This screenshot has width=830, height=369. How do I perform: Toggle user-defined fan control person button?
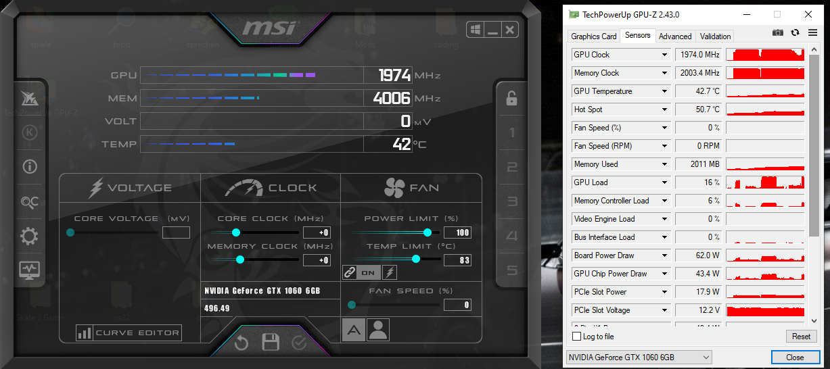point(378,330)
